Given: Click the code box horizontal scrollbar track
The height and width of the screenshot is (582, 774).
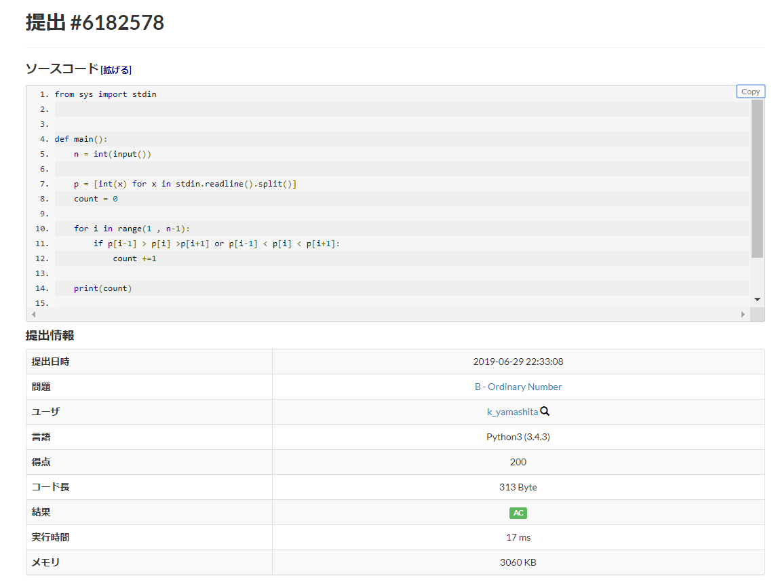Looking at the screenshot, I should tap(388, 315).
